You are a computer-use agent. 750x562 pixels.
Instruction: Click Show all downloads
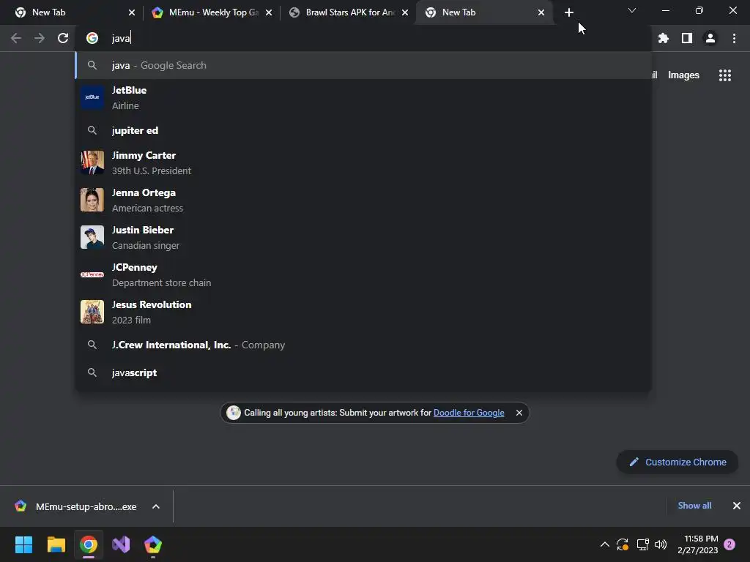tap(694, 506)
